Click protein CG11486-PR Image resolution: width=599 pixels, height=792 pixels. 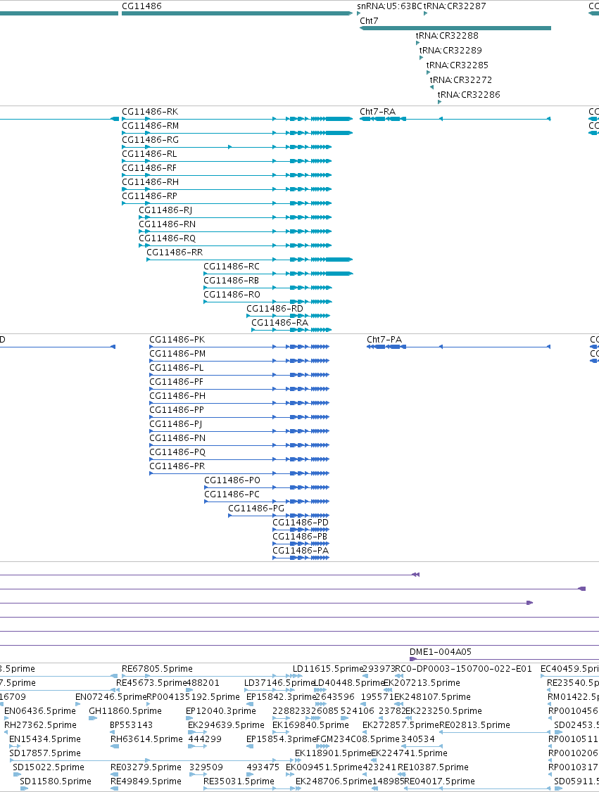tap(177, 466)
